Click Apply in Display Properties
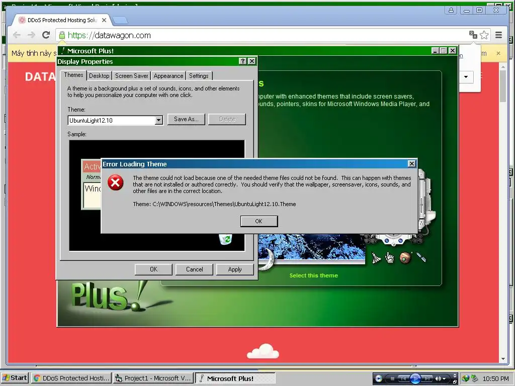Screen dimensions: 515x386 (235, 269)
